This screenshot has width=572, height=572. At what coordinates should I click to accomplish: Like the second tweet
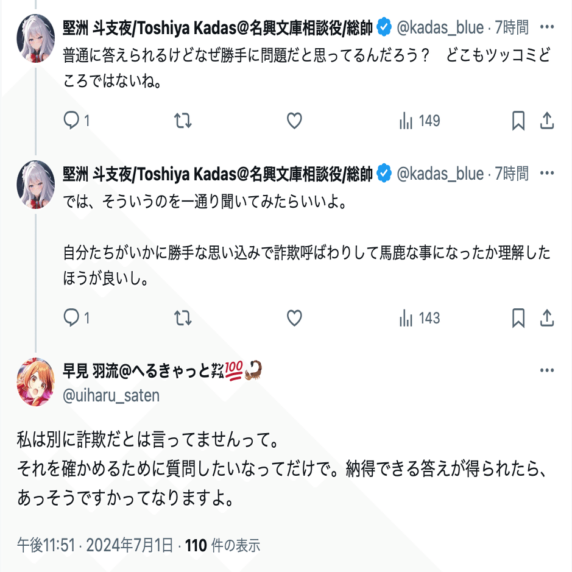(294, 318)
